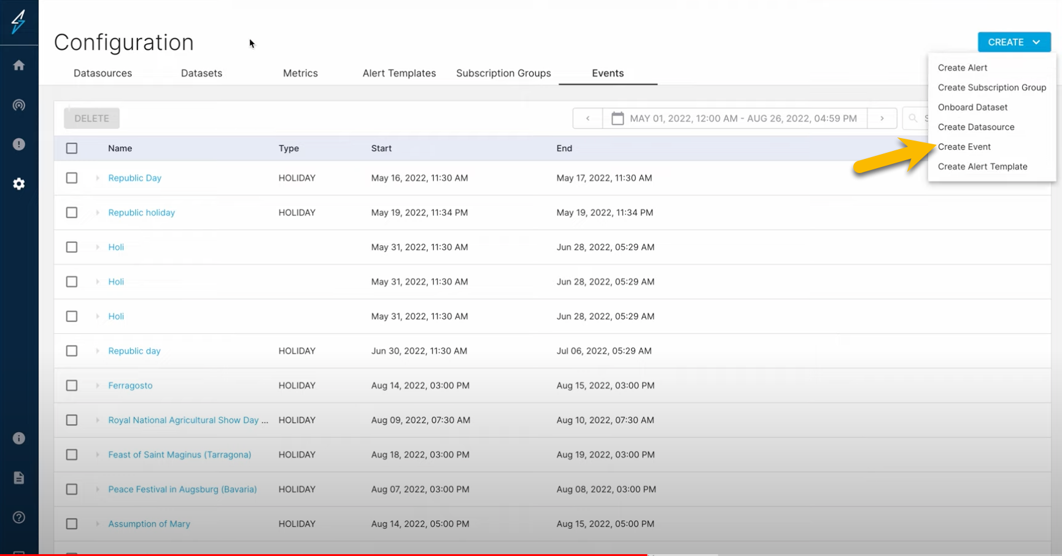The width and height of the screenshot is (1062, 556).
Task: Open the Home page from sidebar
Action: click(19, 65)
